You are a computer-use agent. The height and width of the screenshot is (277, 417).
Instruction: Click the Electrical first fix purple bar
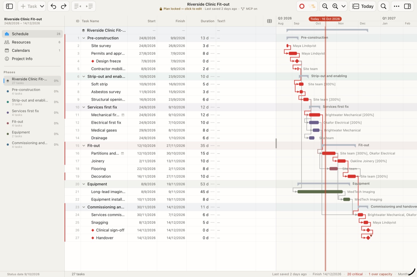314,123
